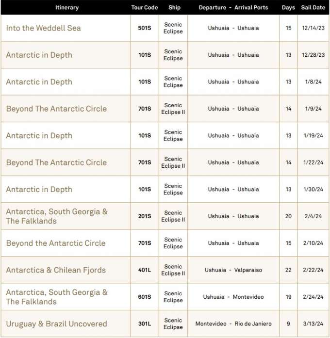Select tour code 401L
Image resolution: width=330 pixels, height=338 pixels.
point(145,270)
